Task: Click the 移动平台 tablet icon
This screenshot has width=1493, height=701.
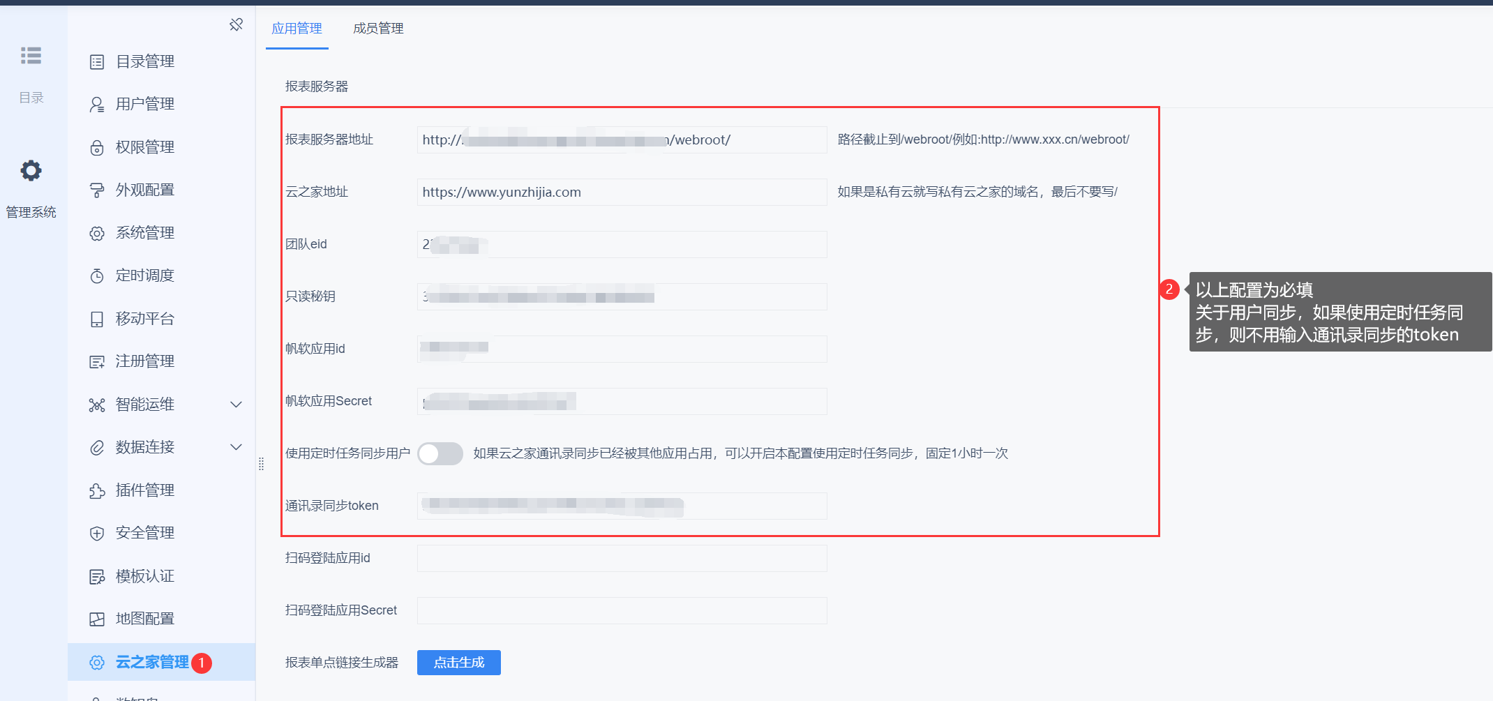Action: point(97,319)
